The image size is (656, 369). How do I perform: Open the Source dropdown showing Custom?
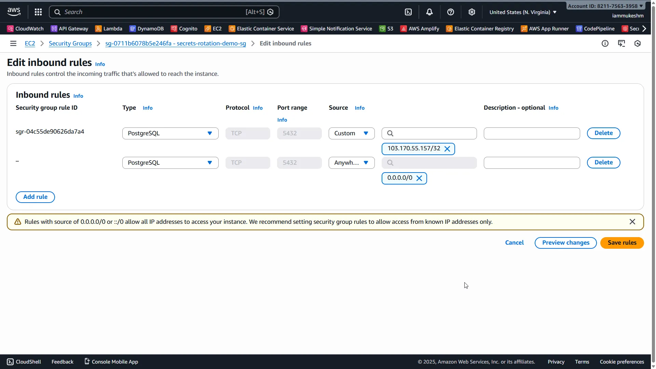point(352,133)
